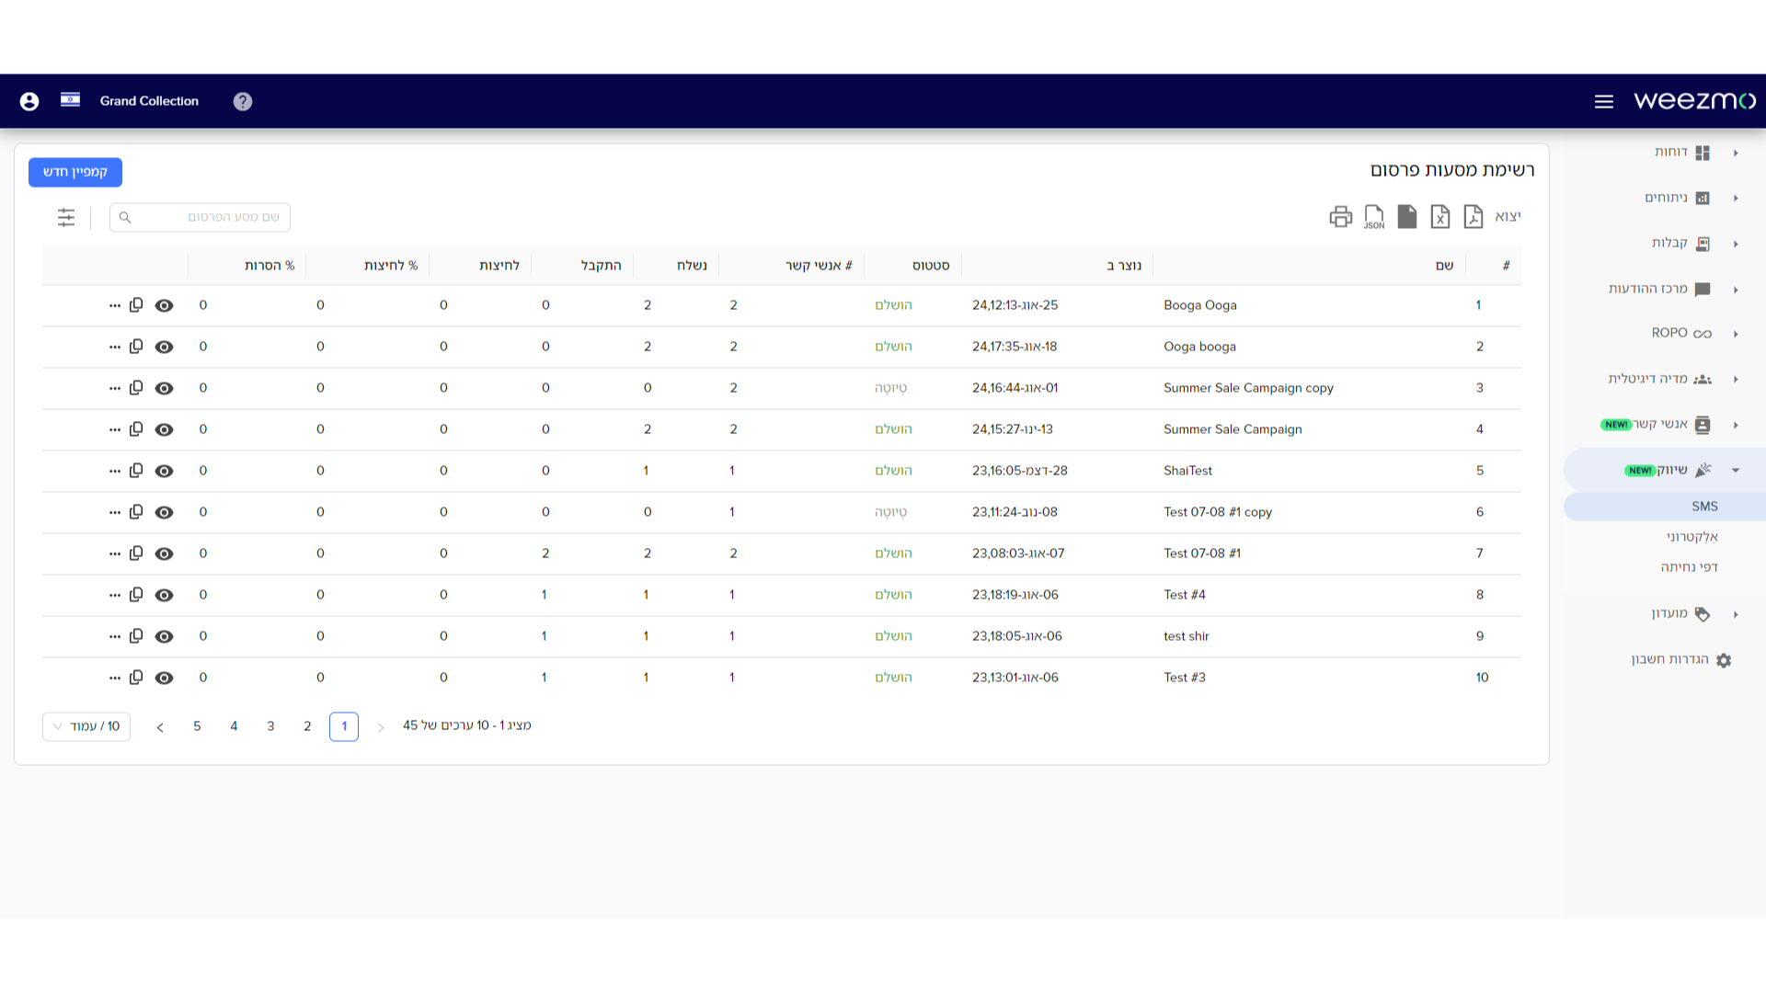Viewport: 1766px width, 993px height.
Task: Click the Booga Ooga campaign name
Action: point(1200,305)
